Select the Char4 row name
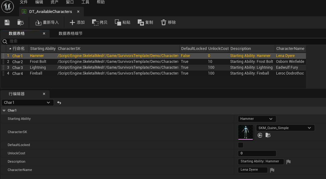This screenshot has width=326, height=179. [x=18, y=73]
